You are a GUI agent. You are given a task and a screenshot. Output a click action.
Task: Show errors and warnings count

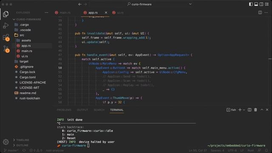(x=36, y=150)
